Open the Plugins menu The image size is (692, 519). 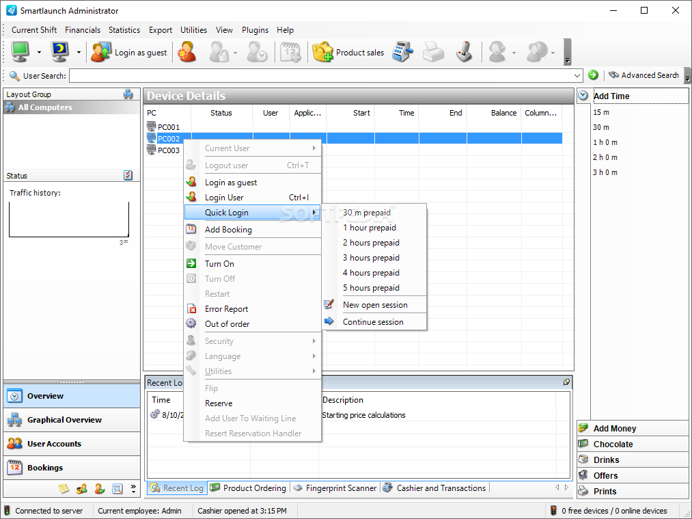pos(255,30)
